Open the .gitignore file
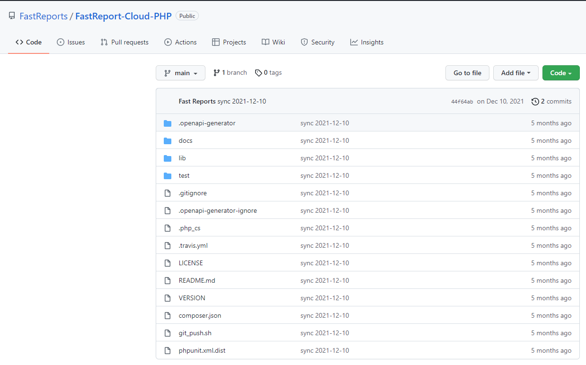The width and height of the screenshot is (586, 365). pyautogui.click(x=193, y=193)
